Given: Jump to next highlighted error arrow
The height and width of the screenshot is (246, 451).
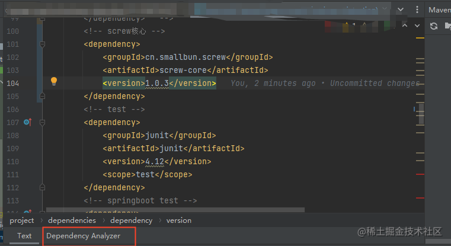Looking at the screenshot, I should [416, 26].
